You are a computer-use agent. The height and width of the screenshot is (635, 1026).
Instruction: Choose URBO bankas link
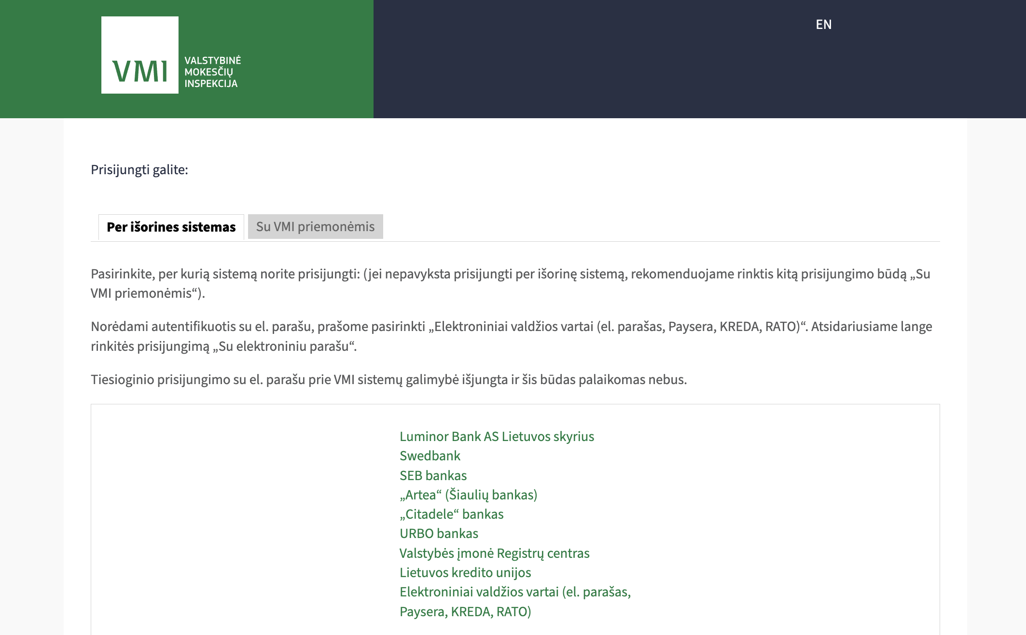(x=439, y=534)
